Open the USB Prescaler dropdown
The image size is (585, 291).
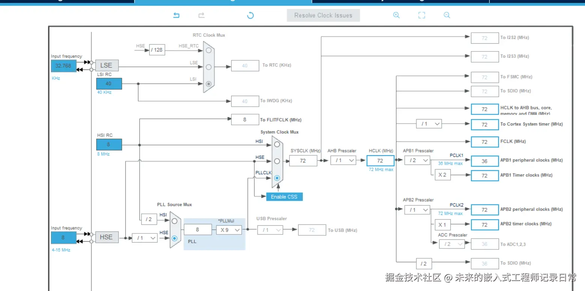click(x=270, y=230)
